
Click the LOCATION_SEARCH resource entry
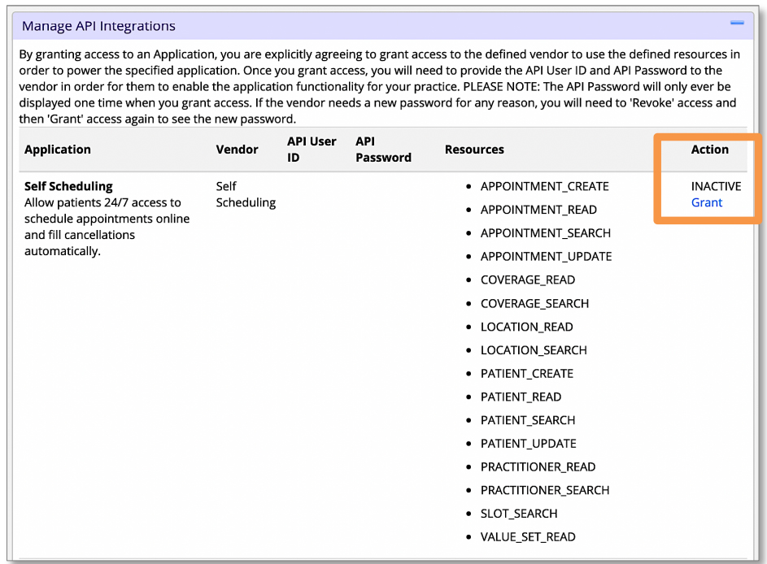pos(534,350)
